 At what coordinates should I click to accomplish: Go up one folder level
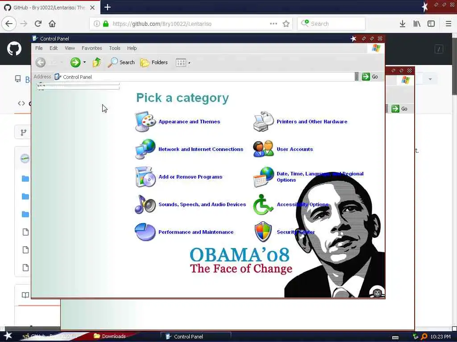click(97, 62)
